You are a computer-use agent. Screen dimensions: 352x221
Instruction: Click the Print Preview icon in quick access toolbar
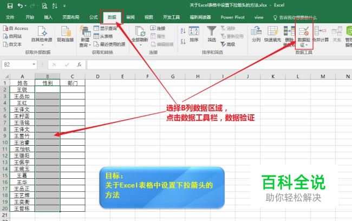[44, 5]
